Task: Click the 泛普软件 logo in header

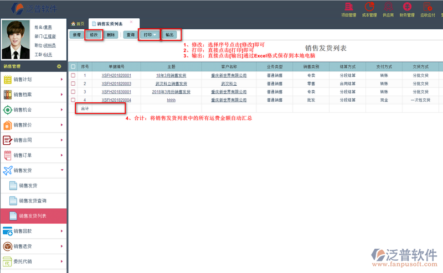Action: tap(34, 9)
